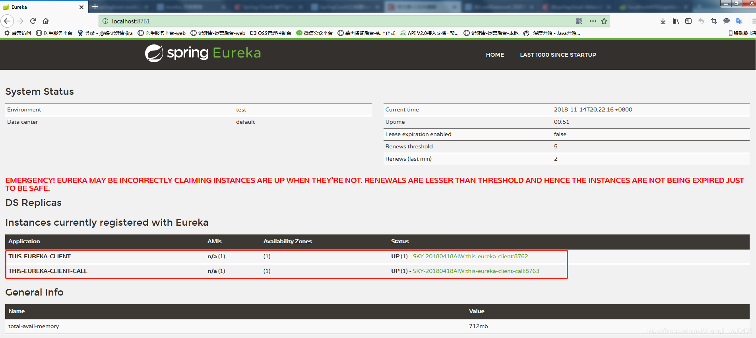Click the Availability Zones column header
Viewport: 756px width, 338px height.
288,241
